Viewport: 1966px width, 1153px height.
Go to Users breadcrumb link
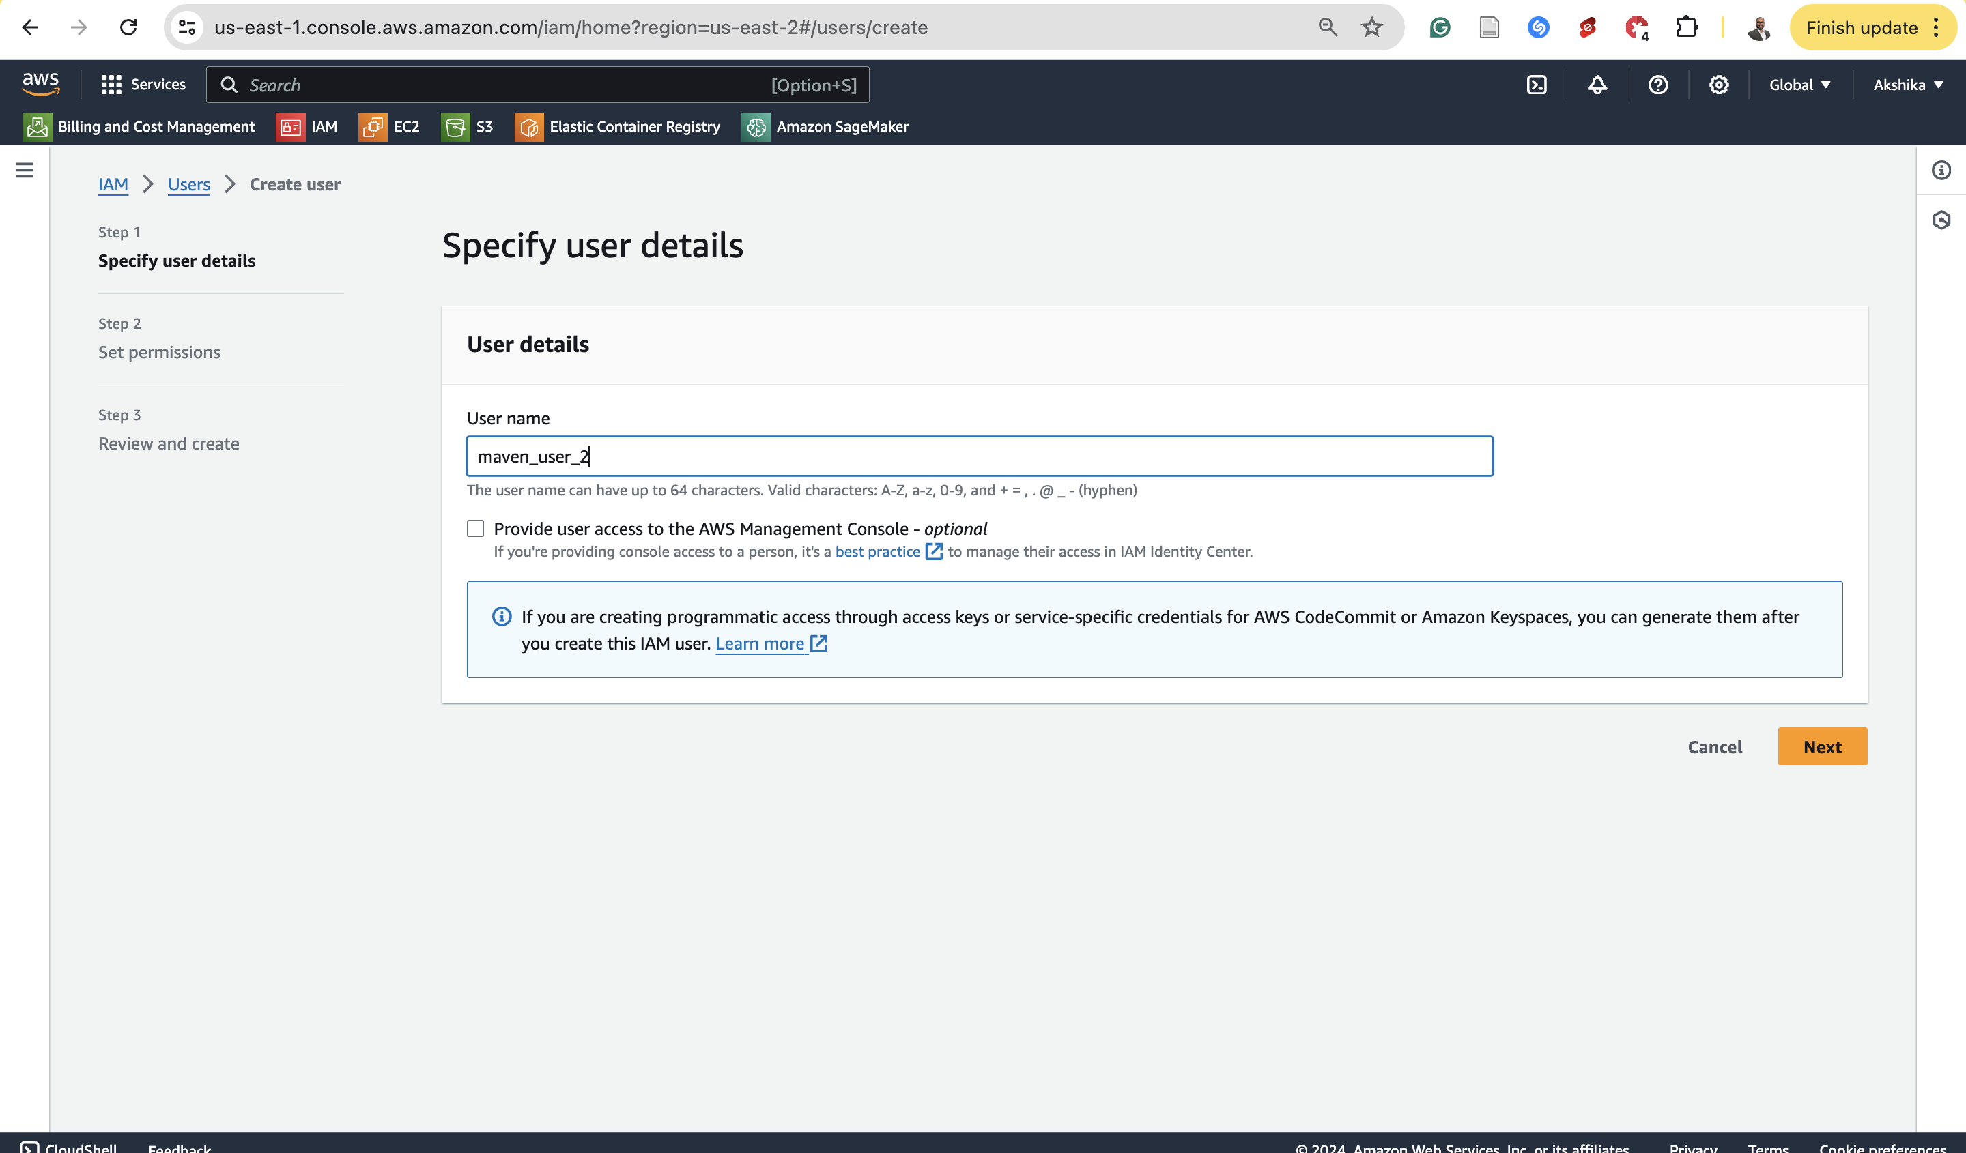[x=189, y=185]
